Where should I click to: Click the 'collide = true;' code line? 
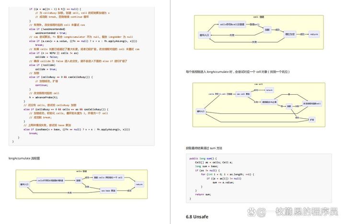46,69
